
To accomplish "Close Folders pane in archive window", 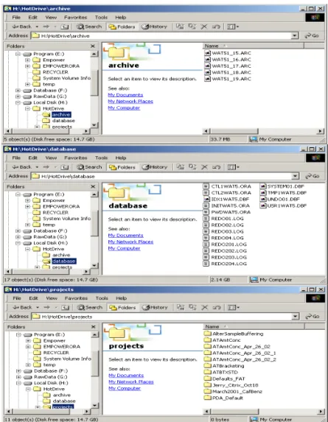I will tap(93, 46).
